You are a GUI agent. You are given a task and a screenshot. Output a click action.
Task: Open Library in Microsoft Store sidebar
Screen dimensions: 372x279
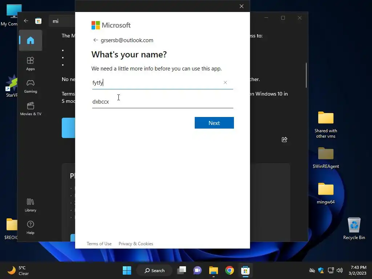point(31,205)
